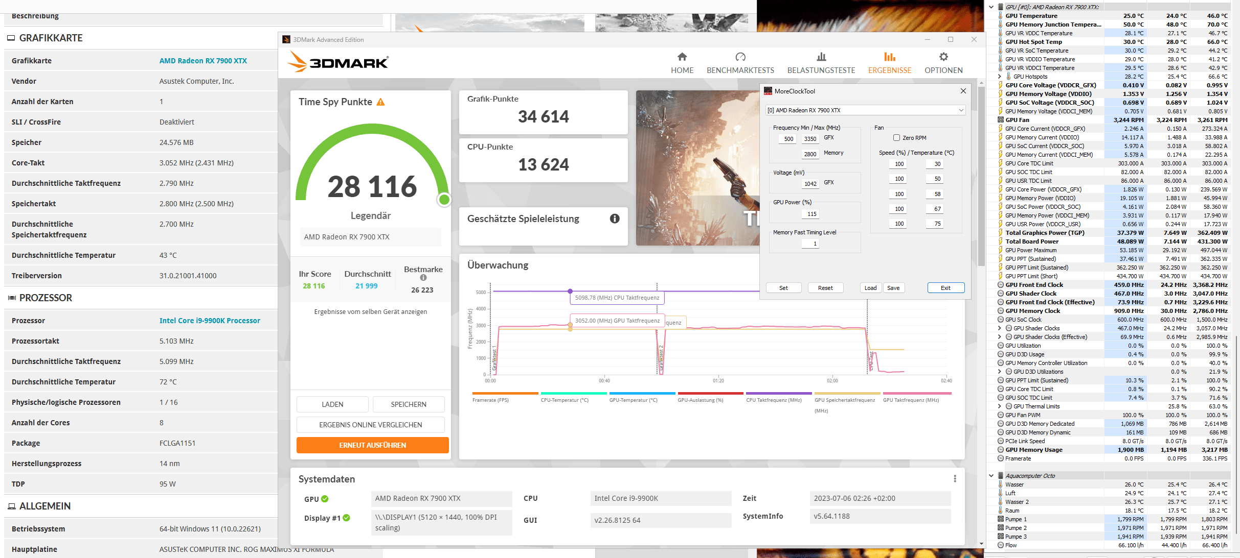Click the fan icon of GPU Fan row

click(x=1001, y=120)
